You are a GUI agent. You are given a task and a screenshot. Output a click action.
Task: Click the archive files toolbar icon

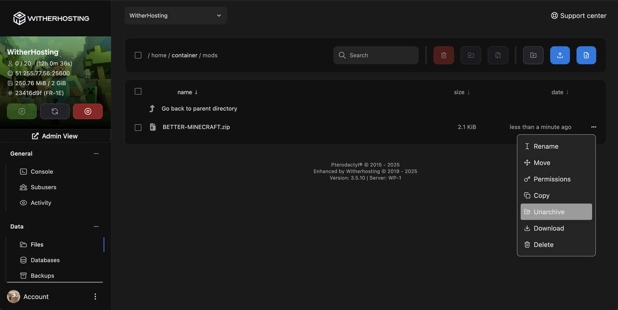(498, 55)
